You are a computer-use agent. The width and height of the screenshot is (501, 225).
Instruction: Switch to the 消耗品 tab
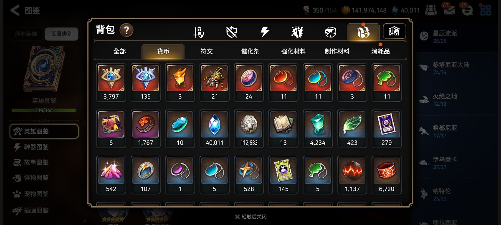(381, 51)
